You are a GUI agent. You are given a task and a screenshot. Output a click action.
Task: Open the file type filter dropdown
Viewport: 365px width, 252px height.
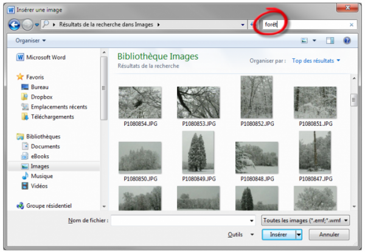(305, 220)
